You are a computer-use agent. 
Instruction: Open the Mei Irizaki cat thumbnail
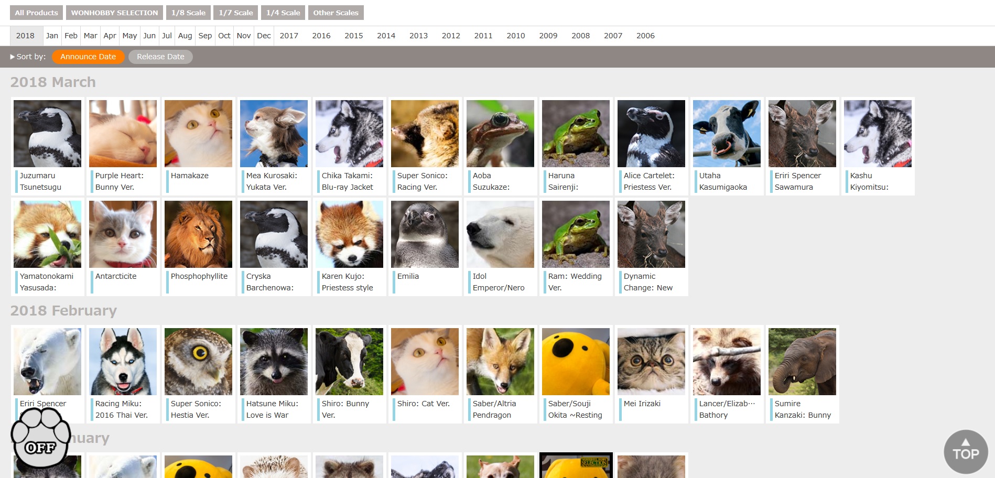[x=651, y=362]
